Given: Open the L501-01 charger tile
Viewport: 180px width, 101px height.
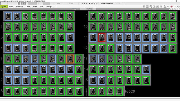Looking at the screenshot, I should click(x=8, y=16).
